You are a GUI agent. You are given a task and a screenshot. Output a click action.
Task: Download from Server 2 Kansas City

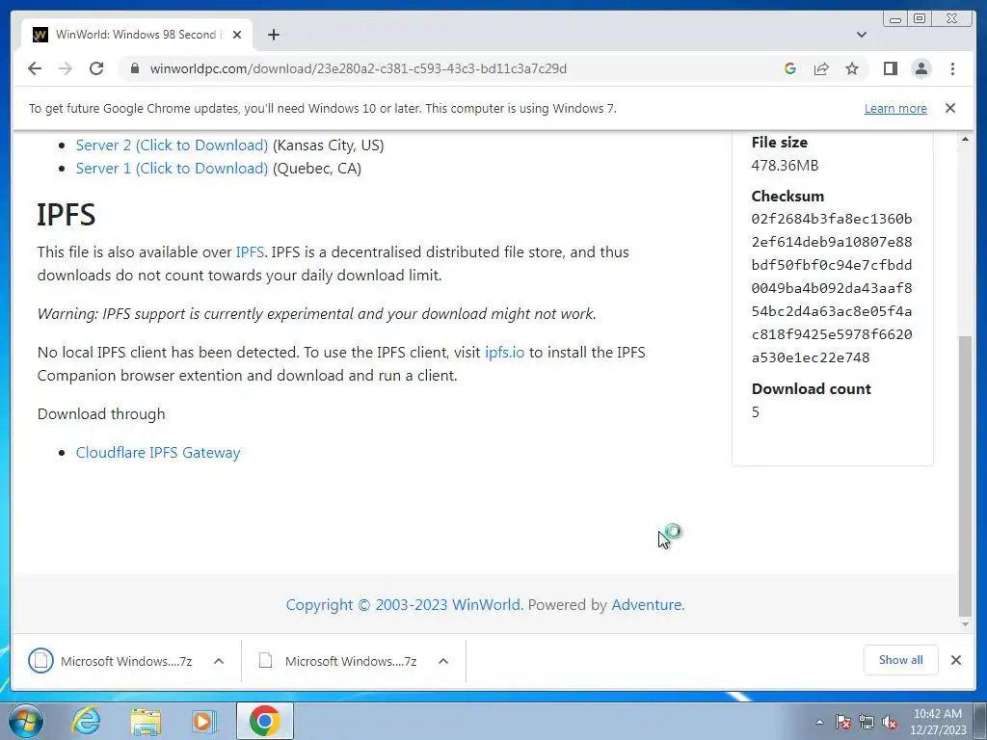point(172,145)
